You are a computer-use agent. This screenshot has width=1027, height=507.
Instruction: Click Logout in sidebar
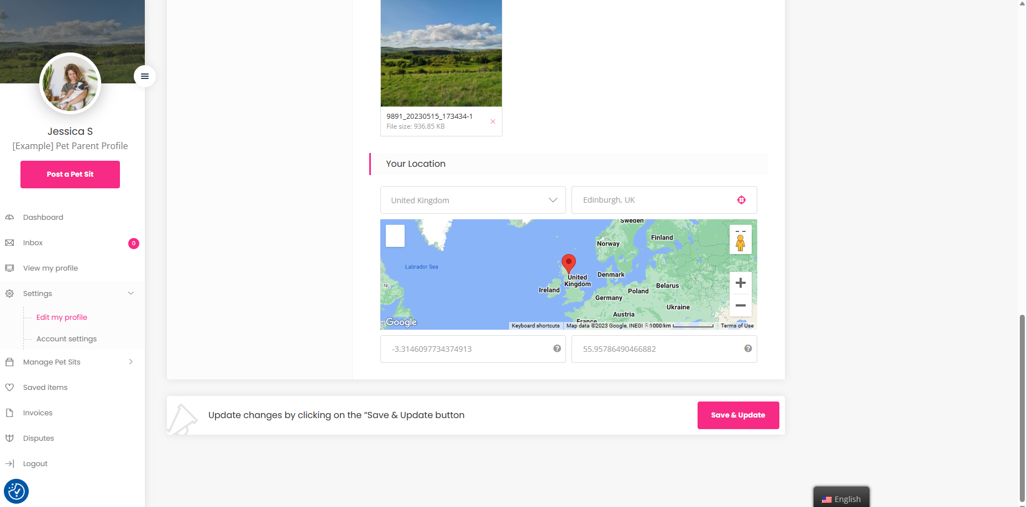point(35,464)
